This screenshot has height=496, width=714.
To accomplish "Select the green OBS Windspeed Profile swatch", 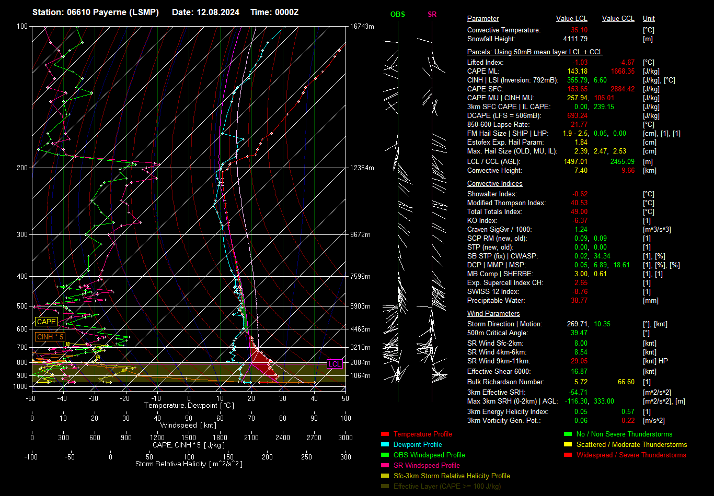I will pyautogui.click(x=385, y=455).
